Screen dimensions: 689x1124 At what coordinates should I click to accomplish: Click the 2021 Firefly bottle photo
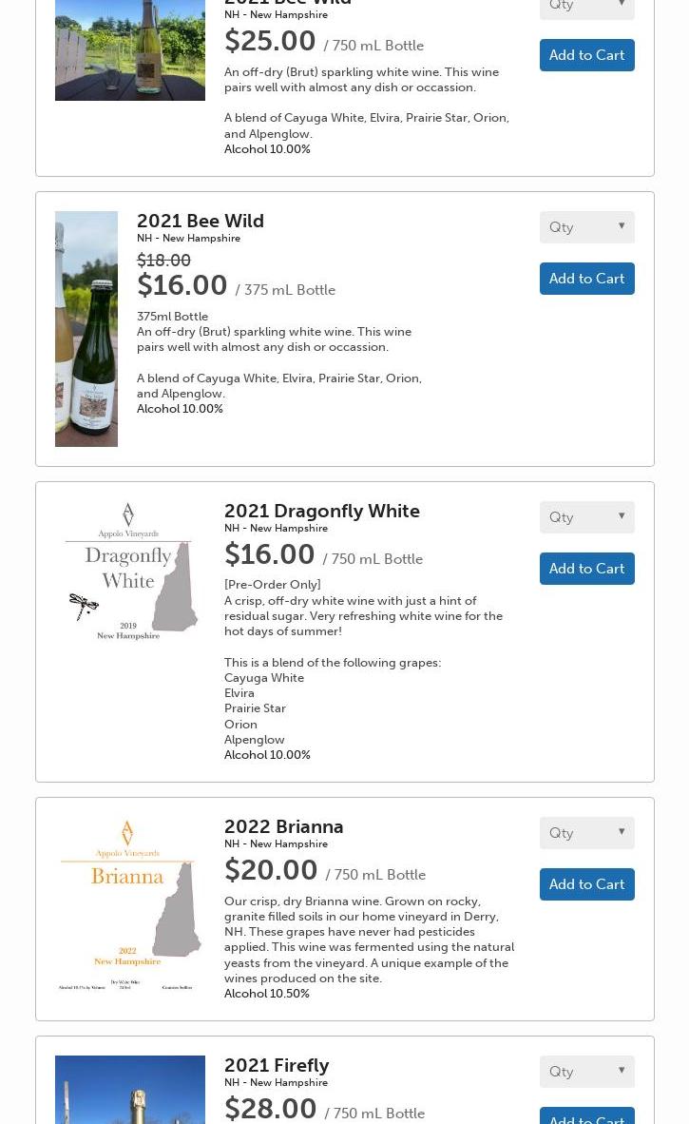pyautogui.click(x=129, y=1090)
